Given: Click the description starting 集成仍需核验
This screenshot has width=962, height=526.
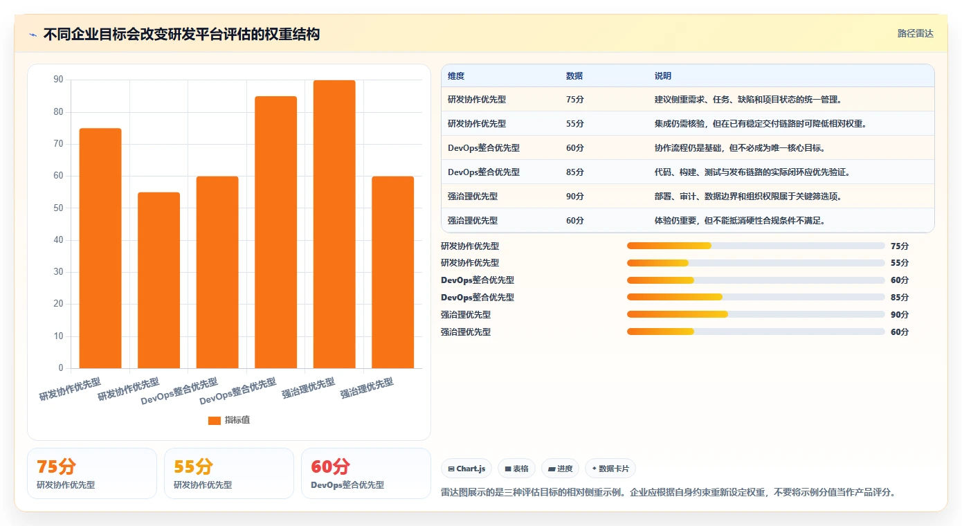Looking at the screenshot, I should 761,124.
